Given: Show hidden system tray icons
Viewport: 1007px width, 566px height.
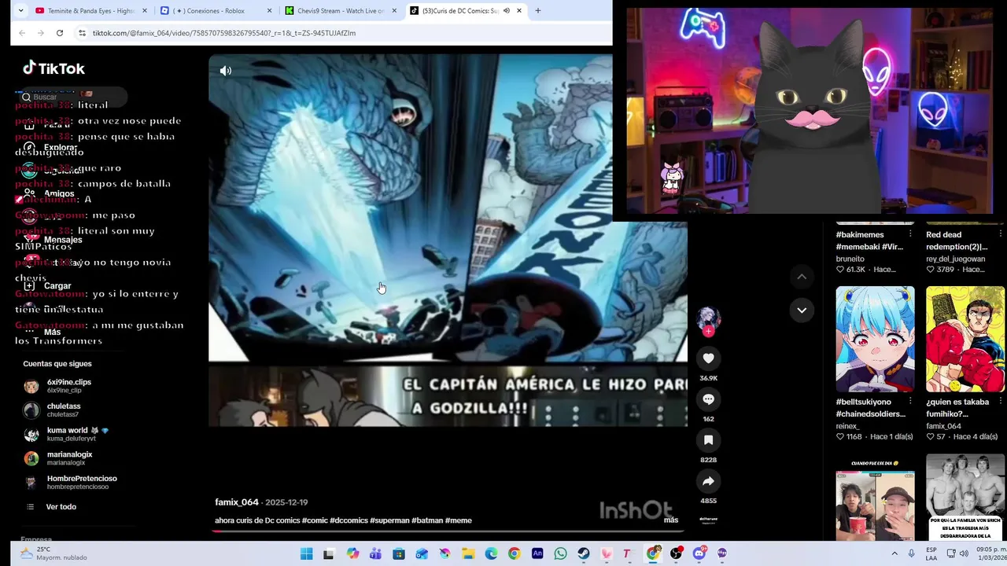Looking at the screenshot, I should point(894,554).
